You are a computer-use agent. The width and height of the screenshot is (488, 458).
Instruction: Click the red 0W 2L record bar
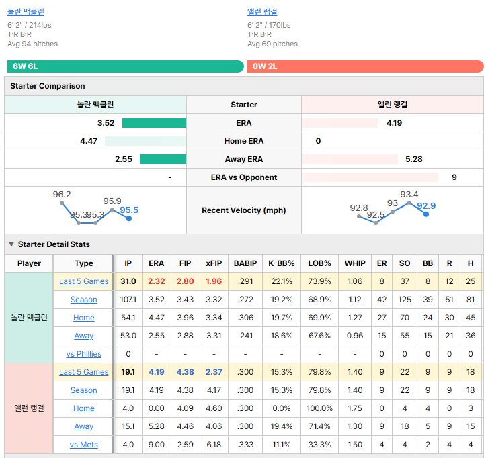(366, 66)
